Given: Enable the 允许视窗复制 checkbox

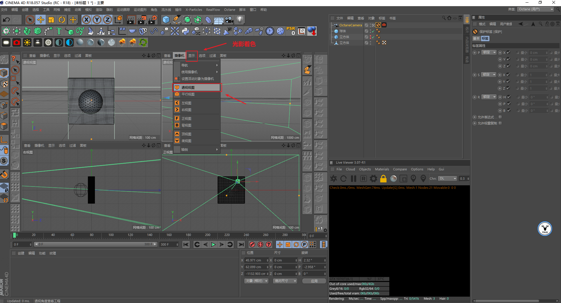Looking at the screenshot, I should tap(500, 123).
